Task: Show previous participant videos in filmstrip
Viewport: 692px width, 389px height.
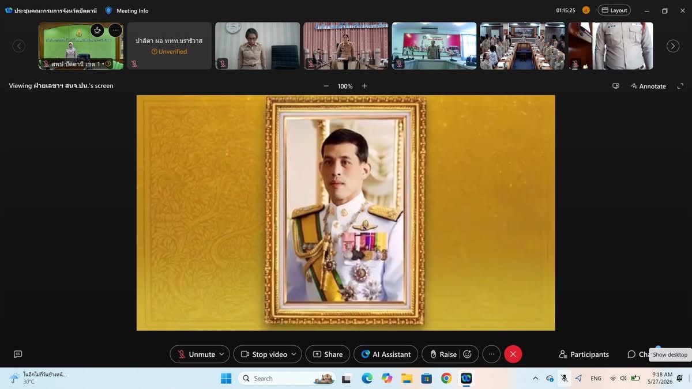Action: click(19, 46)
